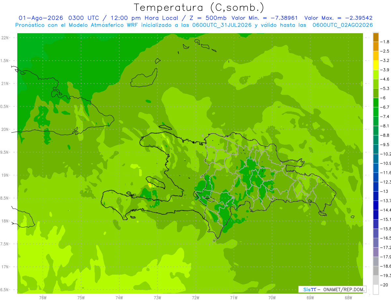Viewport: 391px width, 302px height.
Task: Click the '22N' latitude label
Action: point(5,38)
